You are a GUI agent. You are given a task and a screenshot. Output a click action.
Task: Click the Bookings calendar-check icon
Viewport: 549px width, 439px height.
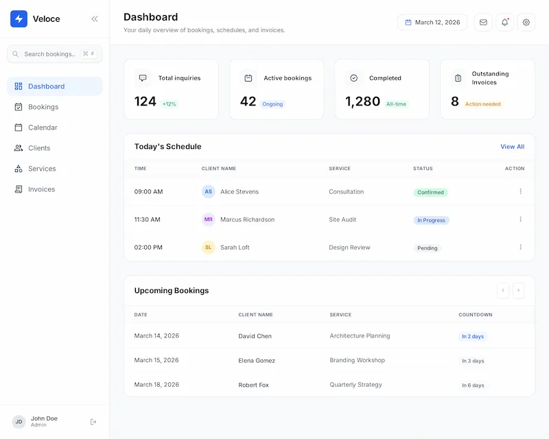[19, 107]
